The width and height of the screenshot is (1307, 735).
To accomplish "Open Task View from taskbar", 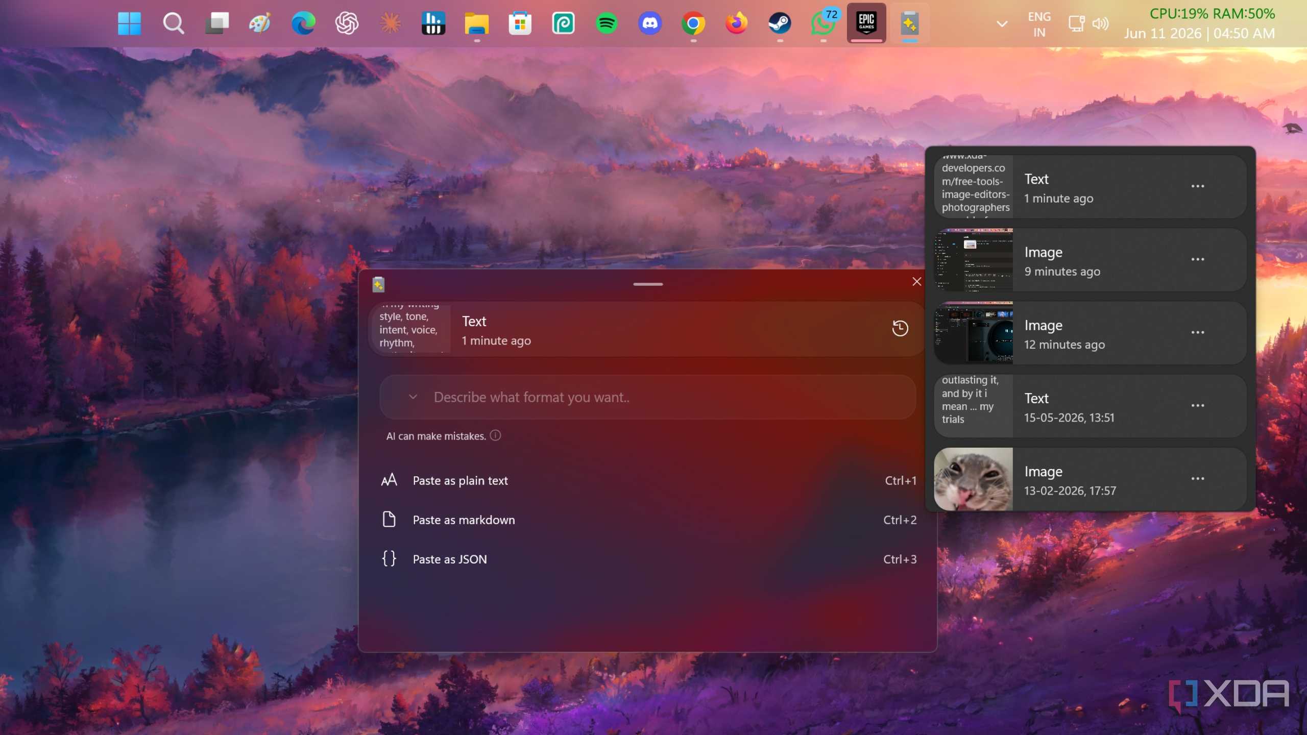I will 216,23.
